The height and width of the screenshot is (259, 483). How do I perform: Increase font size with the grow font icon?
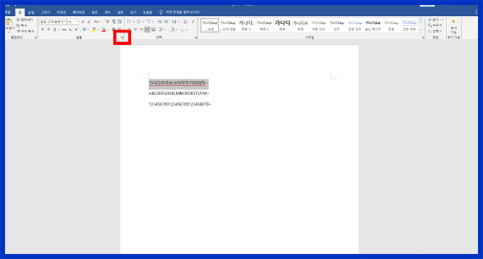coord(83,21)
